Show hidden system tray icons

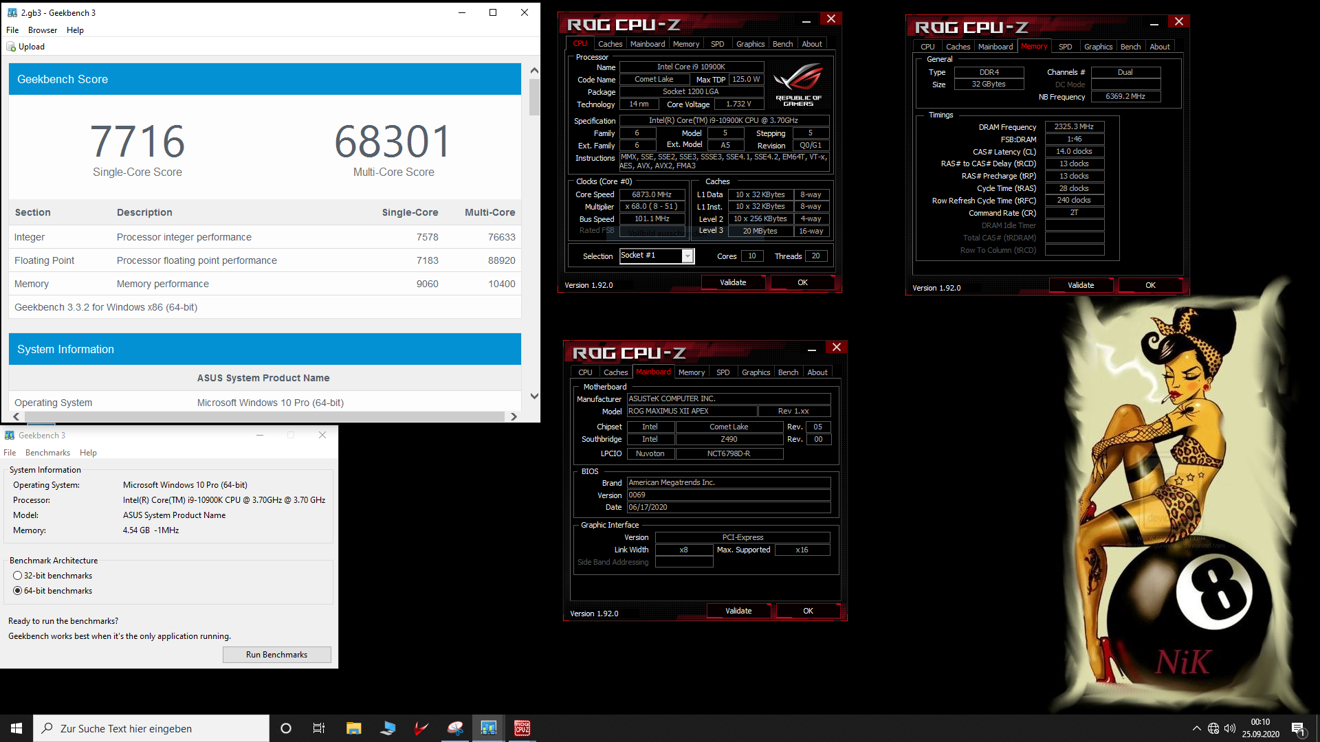[x=1197, y=728]
